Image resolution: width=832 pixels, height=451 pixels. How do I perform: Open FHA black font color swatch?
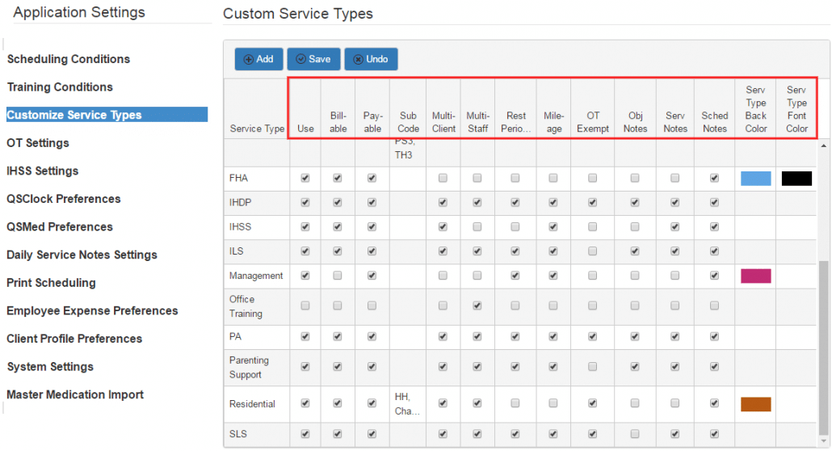point(796,179)
